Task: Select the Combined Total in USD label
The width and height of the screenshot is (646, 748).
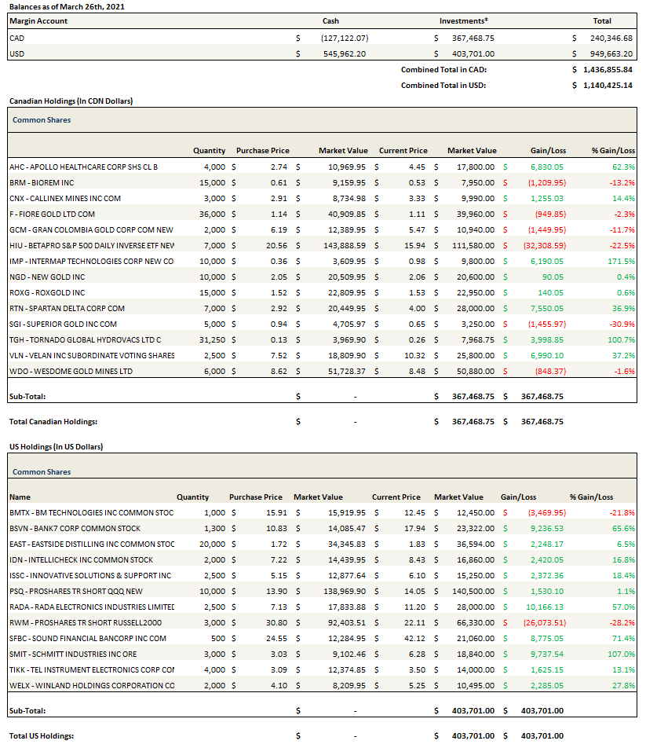Action: coord(443,85)
